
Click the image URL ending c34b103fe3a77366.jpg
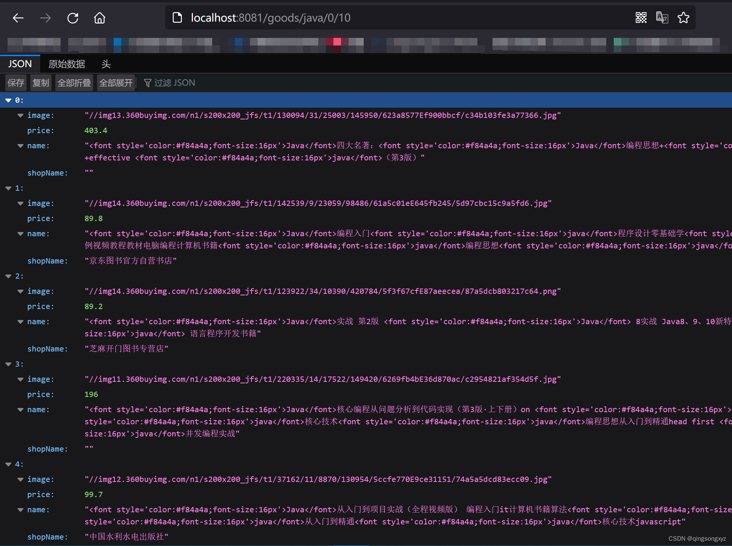click(x=322, y=115)
